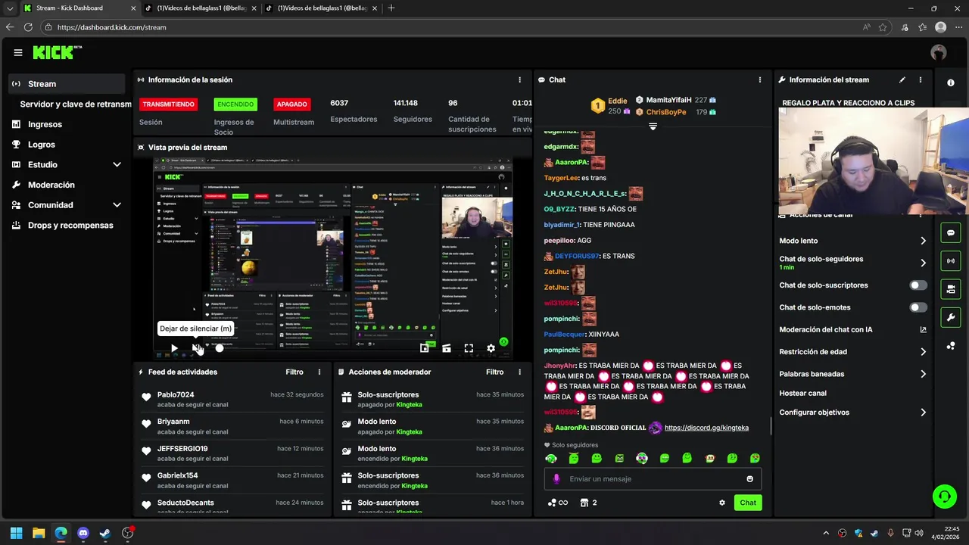Open stream preview settings gear
The image size is (969, 545).
491,348
